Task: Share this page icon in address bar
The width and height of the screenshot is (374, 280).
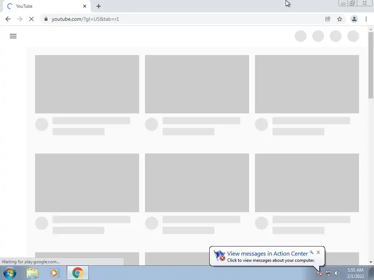Action: click(328, 19)
